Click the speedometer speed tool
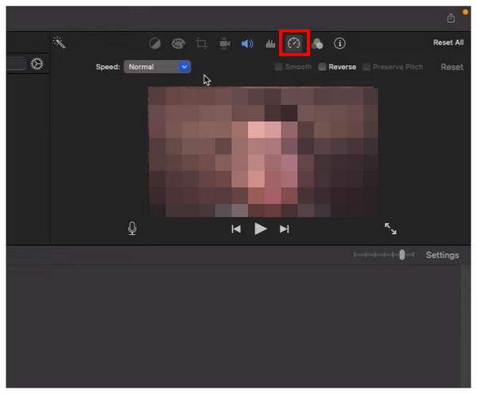Image resolution: width=477 pixels, height=394 pixels. click(x=294, y=43)
